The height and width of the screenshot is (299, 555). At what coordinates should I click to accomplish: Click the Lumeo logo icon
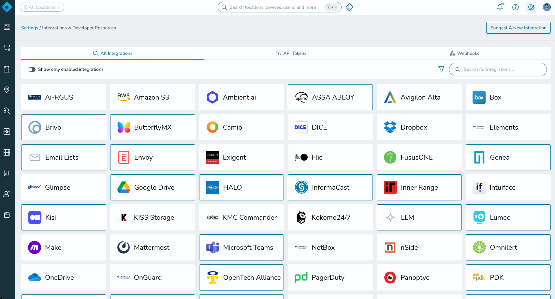(x=479, y=217)
